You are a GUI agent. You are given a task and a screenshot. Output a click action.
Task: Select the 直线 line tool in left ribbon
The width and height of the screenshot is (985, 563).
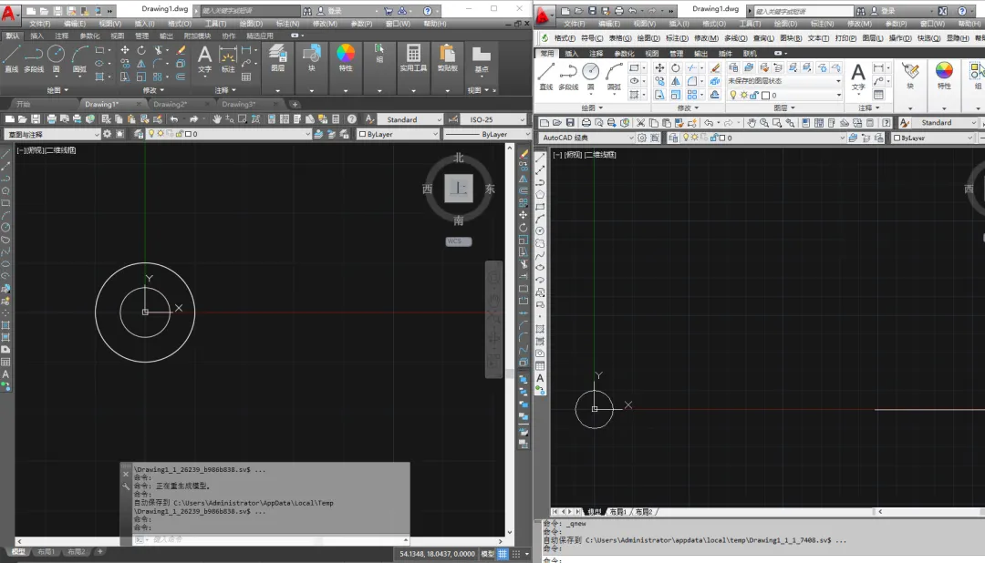tap(11, 57)
